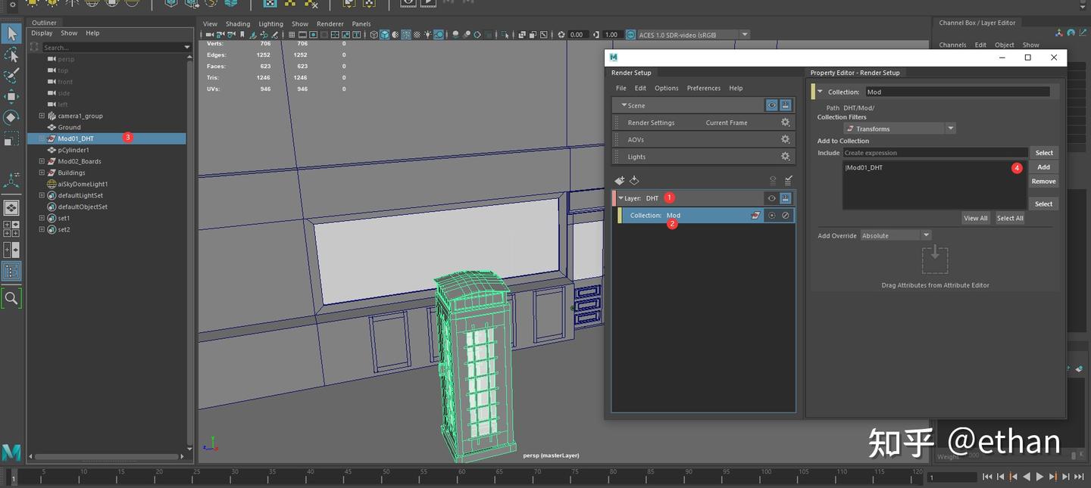Select the Lasso selection tool
This screenshot has width=1091, height=488.
coord(11,54)
